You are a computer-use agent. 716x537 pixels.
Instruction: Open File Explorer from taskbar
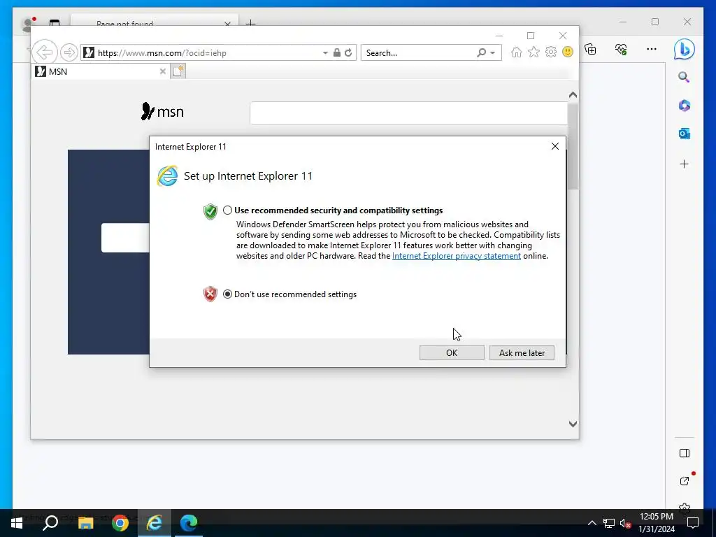click(x=86, y=523)
